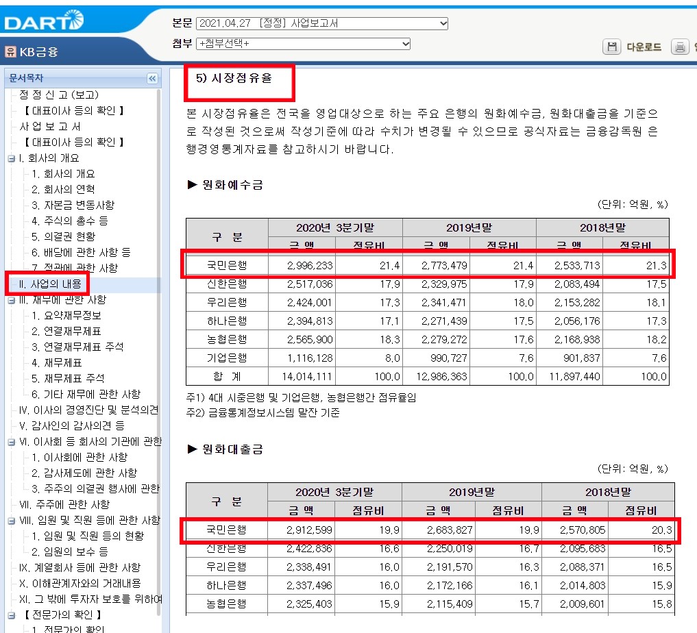Click the 다운로드 button label
The width and height of the screenshot is (697, 633).
[x=644, y=47]
